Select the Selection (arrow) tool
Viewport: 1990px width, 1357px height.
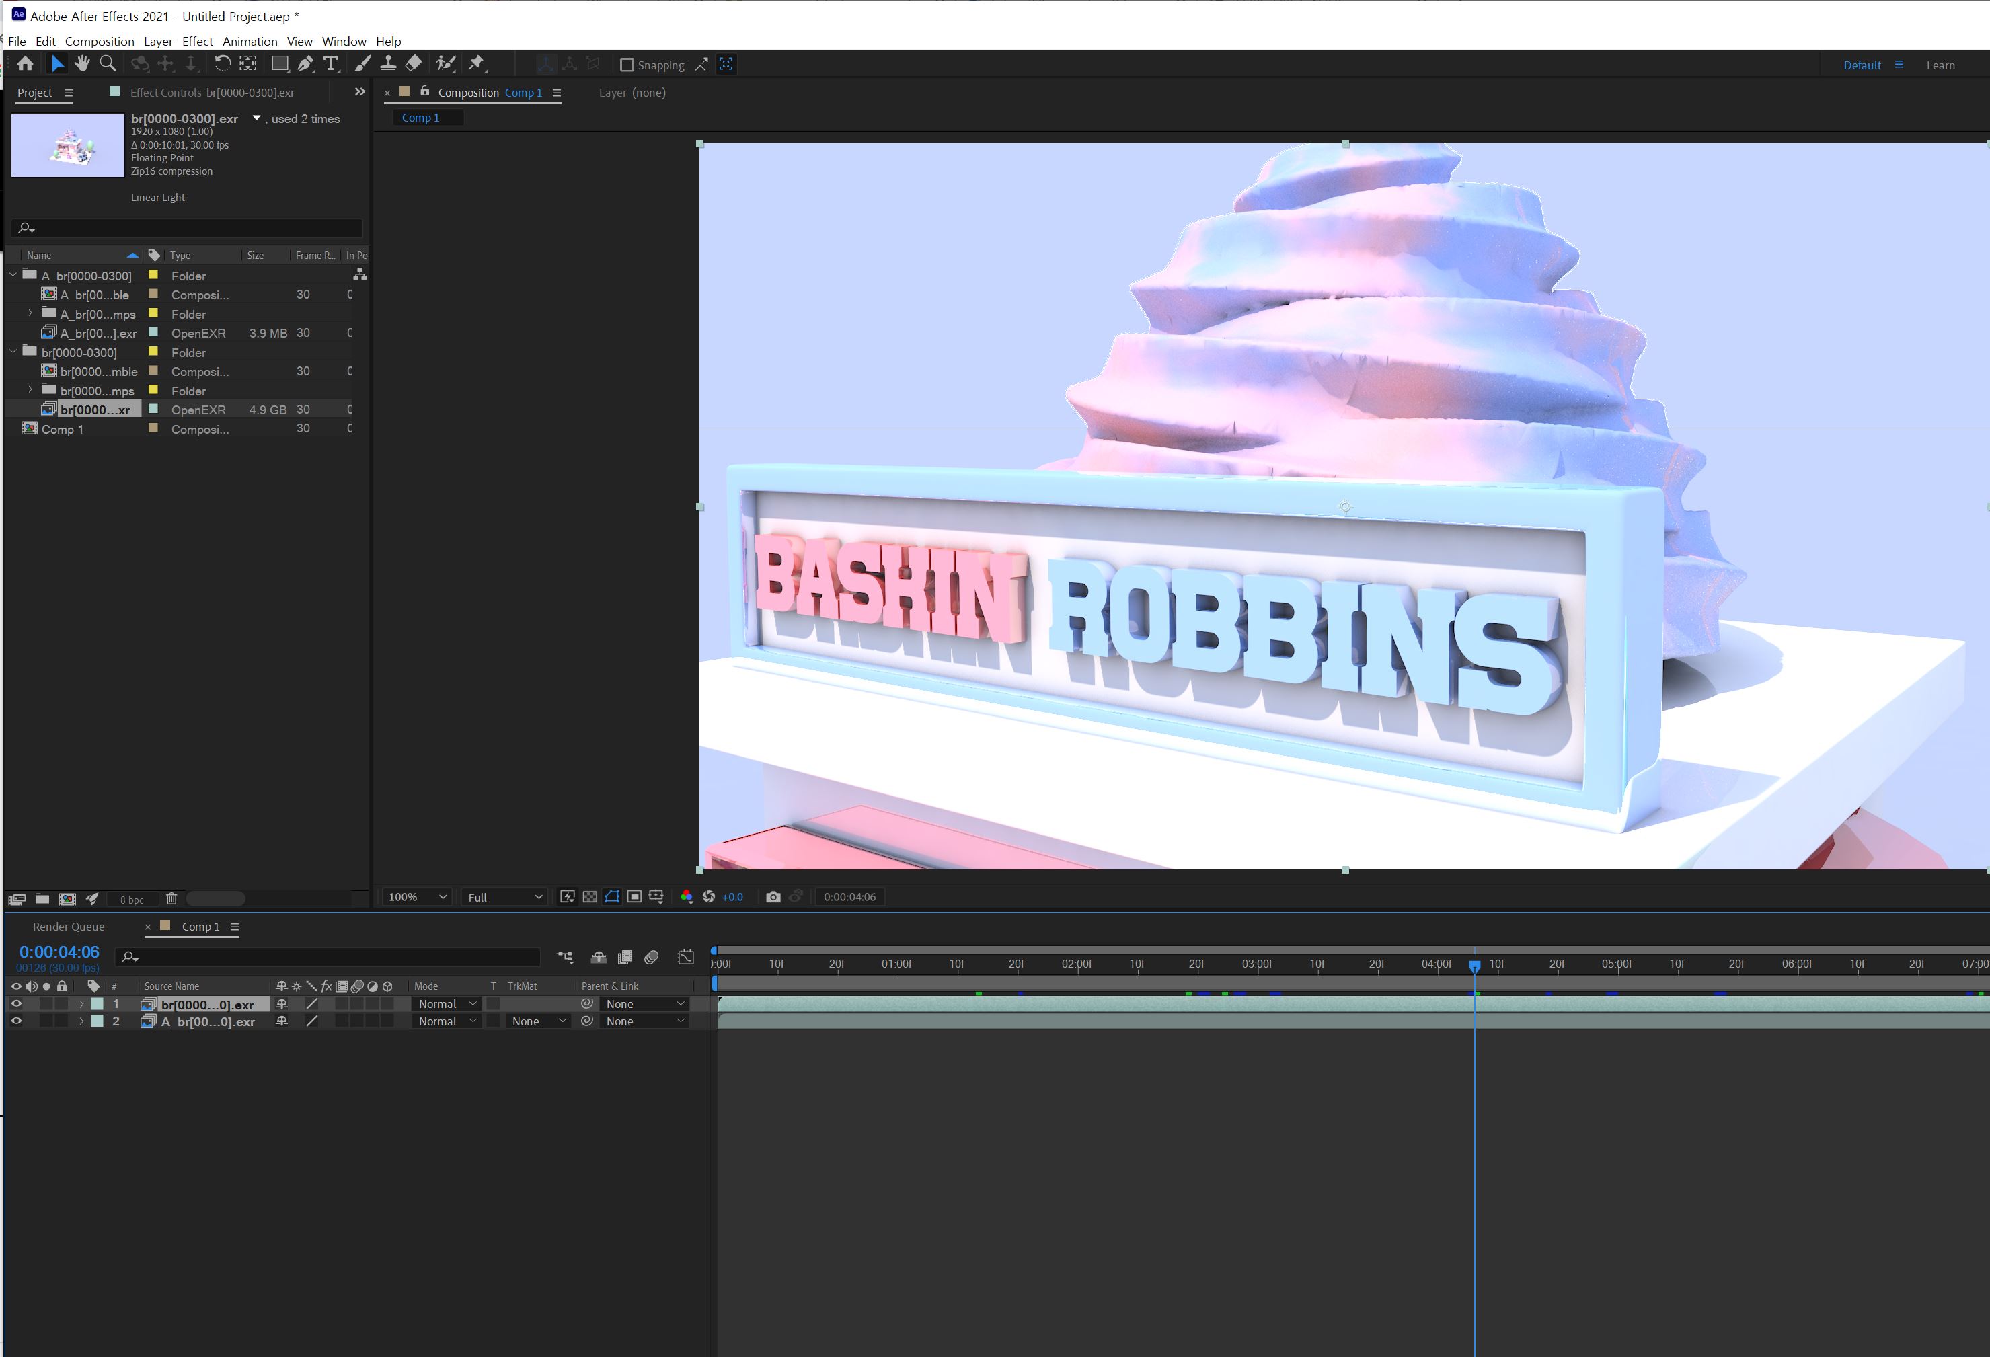[x=57, y=63]
